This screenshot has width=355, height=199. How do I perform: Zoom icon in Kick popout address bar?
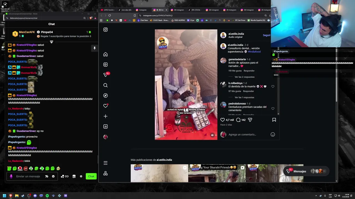(x=85, y=18)
